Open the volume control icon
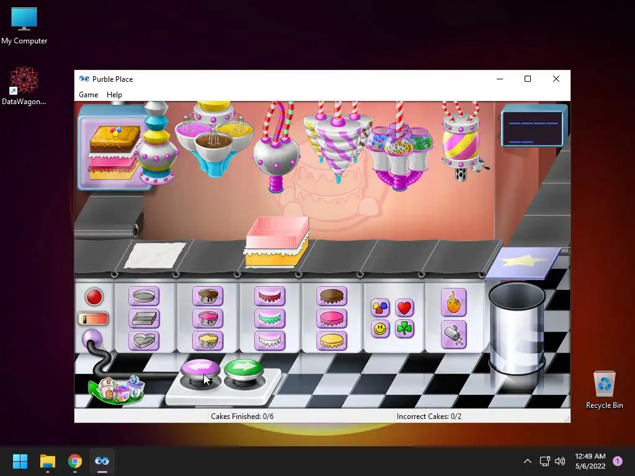Image resolution: width=635 pixels, height=476 pixels. [x=560, y=461]
